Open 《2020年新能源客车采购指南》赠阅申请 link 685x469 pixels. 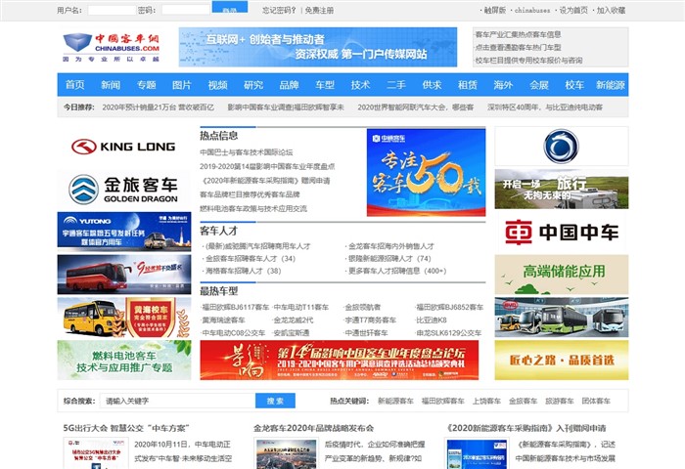265,181
